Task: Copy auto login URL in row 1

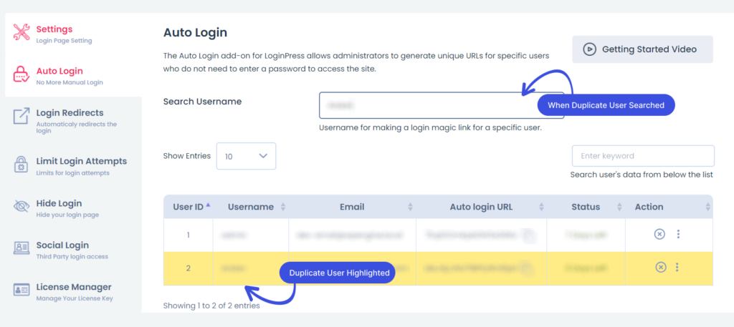Action: [x=528, y=235]
